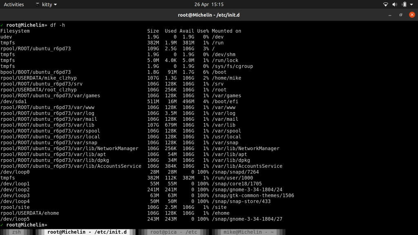Viewport: 418px width, 235px height.
Task: Click the '/dev/shm' mount point
Action: (223, 54)
